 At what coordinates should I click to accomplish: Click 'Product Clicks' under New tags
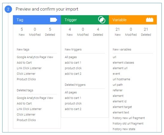point(26,79)
